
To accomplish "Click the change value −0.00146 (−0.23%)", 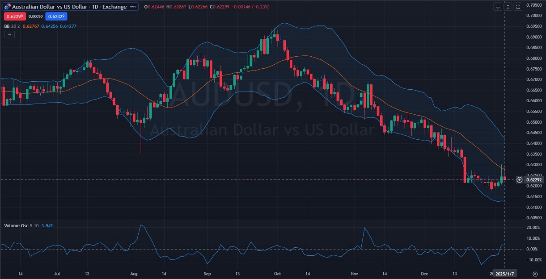I will click(250, 7).
